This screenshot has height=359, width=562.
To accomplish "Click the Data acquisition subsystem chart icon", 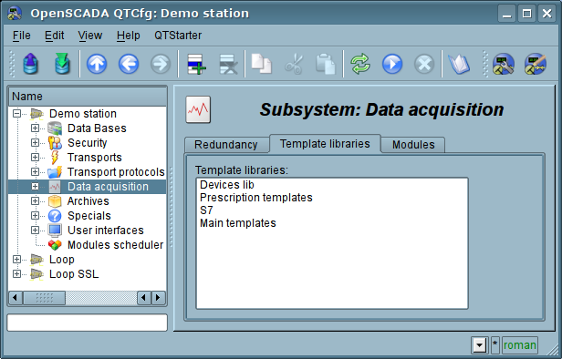I will pos(198,109).
